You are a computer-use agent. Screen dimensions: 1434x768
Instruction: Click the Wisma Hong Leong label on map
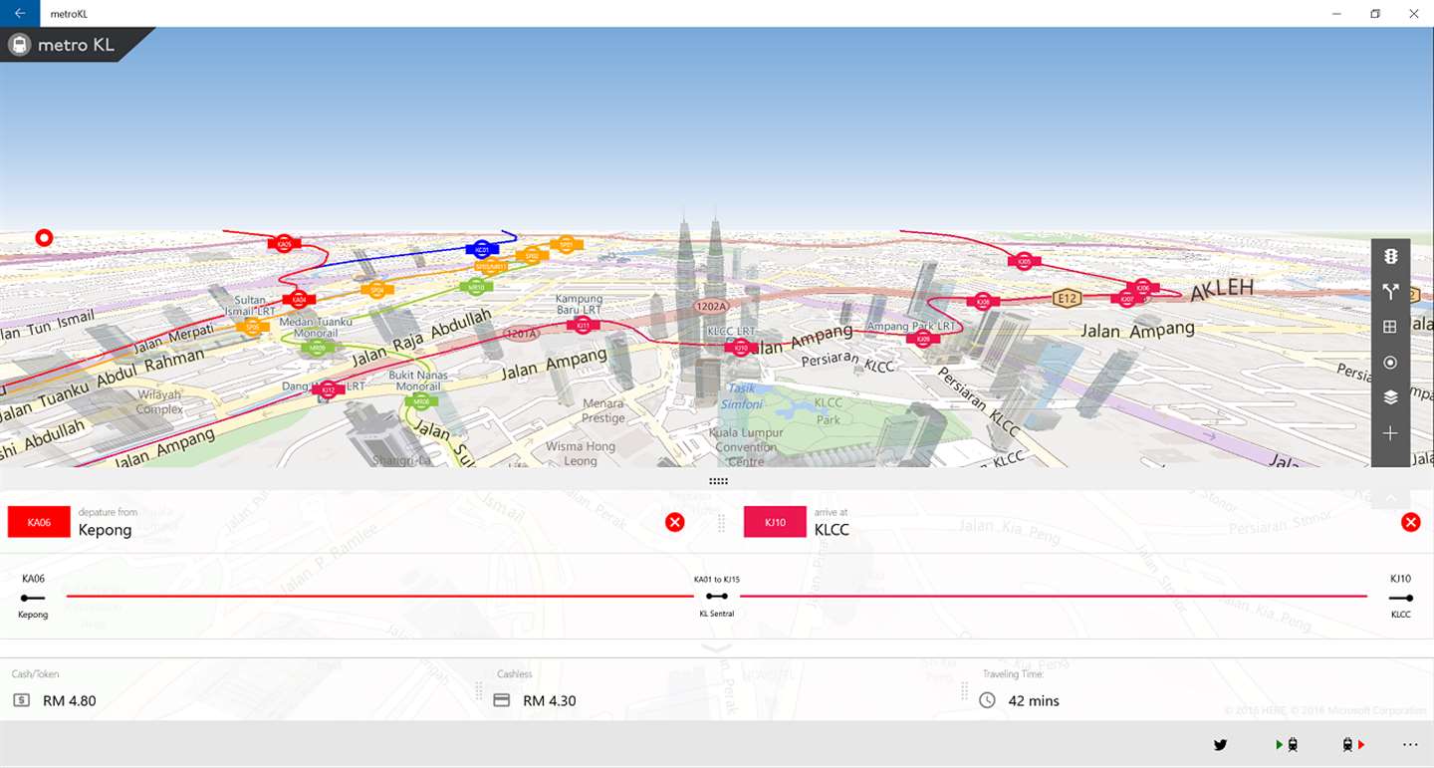point(581,453)
